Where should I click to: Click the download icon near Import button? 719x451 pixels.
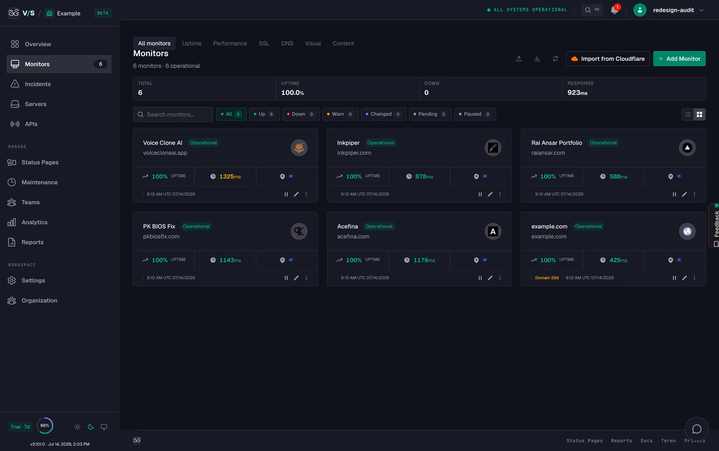(x=537, y=59)
